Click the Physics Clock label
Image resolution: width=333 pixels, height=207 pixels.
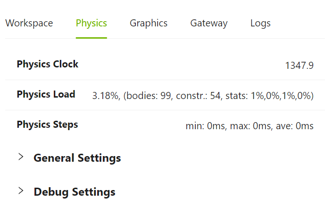point(48,64)
